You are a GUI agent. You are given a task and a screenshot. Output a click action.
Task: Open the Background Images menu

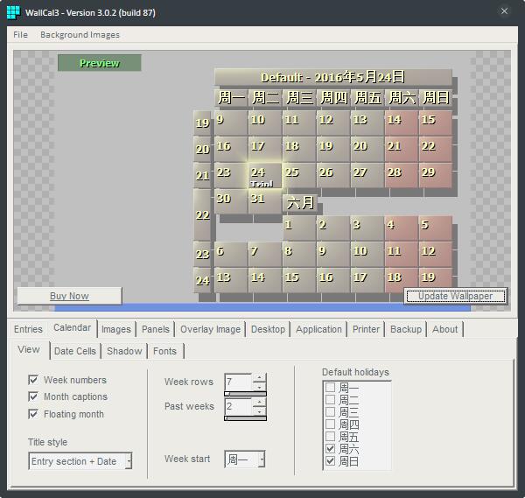[80, 35]
